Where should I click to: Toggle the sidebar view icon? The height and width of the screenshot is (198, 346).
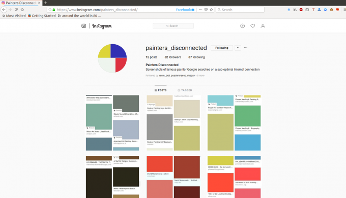pyautogui.click(x=307, y=10)
